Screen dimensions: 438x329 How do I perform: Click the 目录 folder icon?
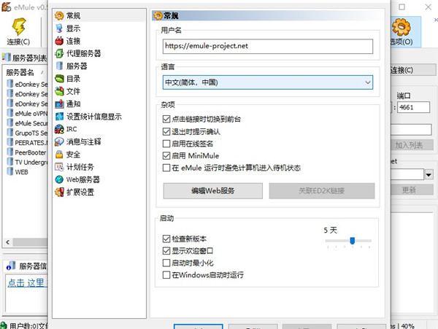pyautogui.click(x=59, y=79)
